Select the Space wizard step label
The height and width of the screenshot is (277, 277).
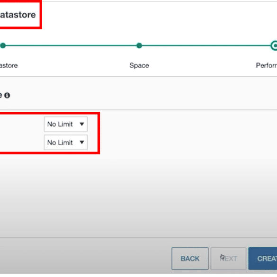139,65
